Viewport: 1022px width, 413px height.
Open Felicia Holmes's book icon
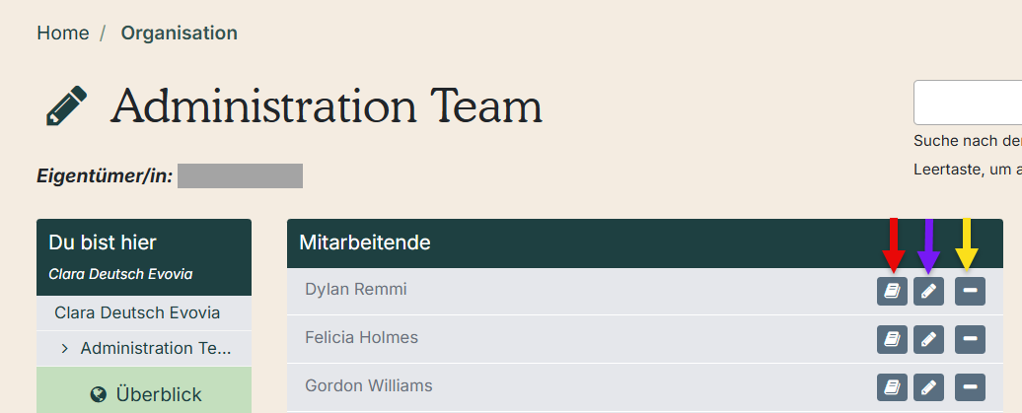pyautogui.click(x=892, y=339)
